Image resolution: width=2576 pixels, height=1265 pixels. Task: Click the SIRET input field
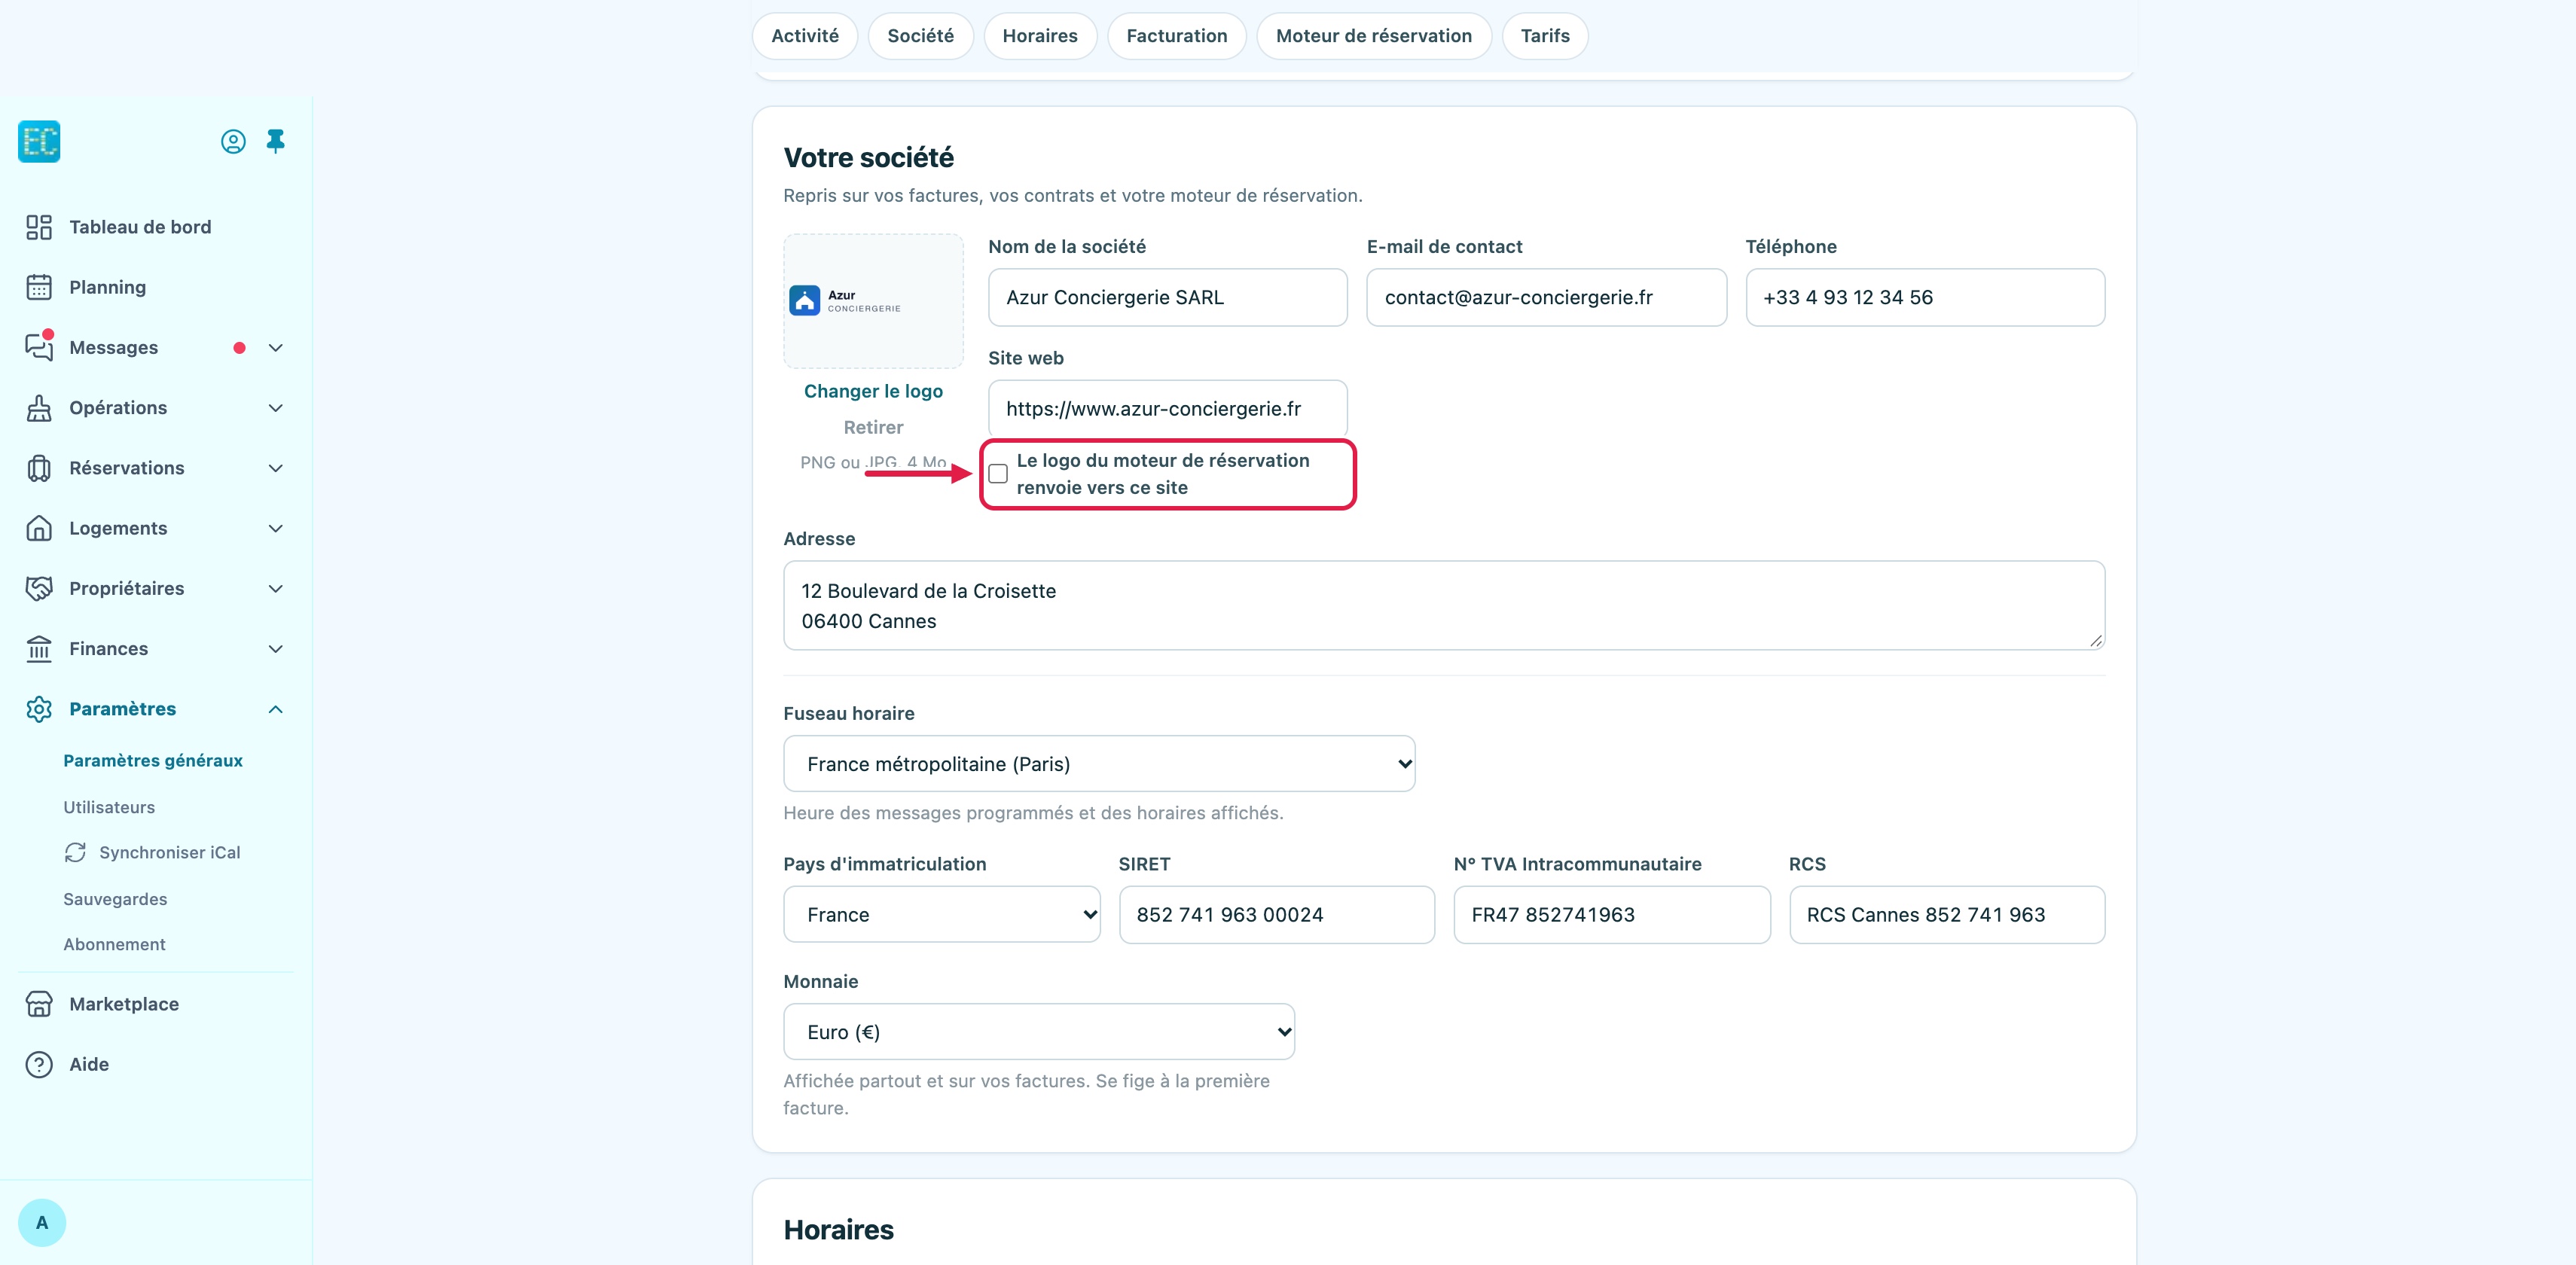point(1277,914)
